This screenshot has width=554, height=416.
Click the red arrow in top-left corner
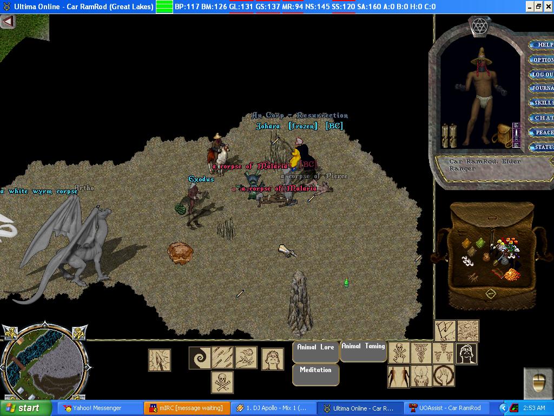[8, 22]
